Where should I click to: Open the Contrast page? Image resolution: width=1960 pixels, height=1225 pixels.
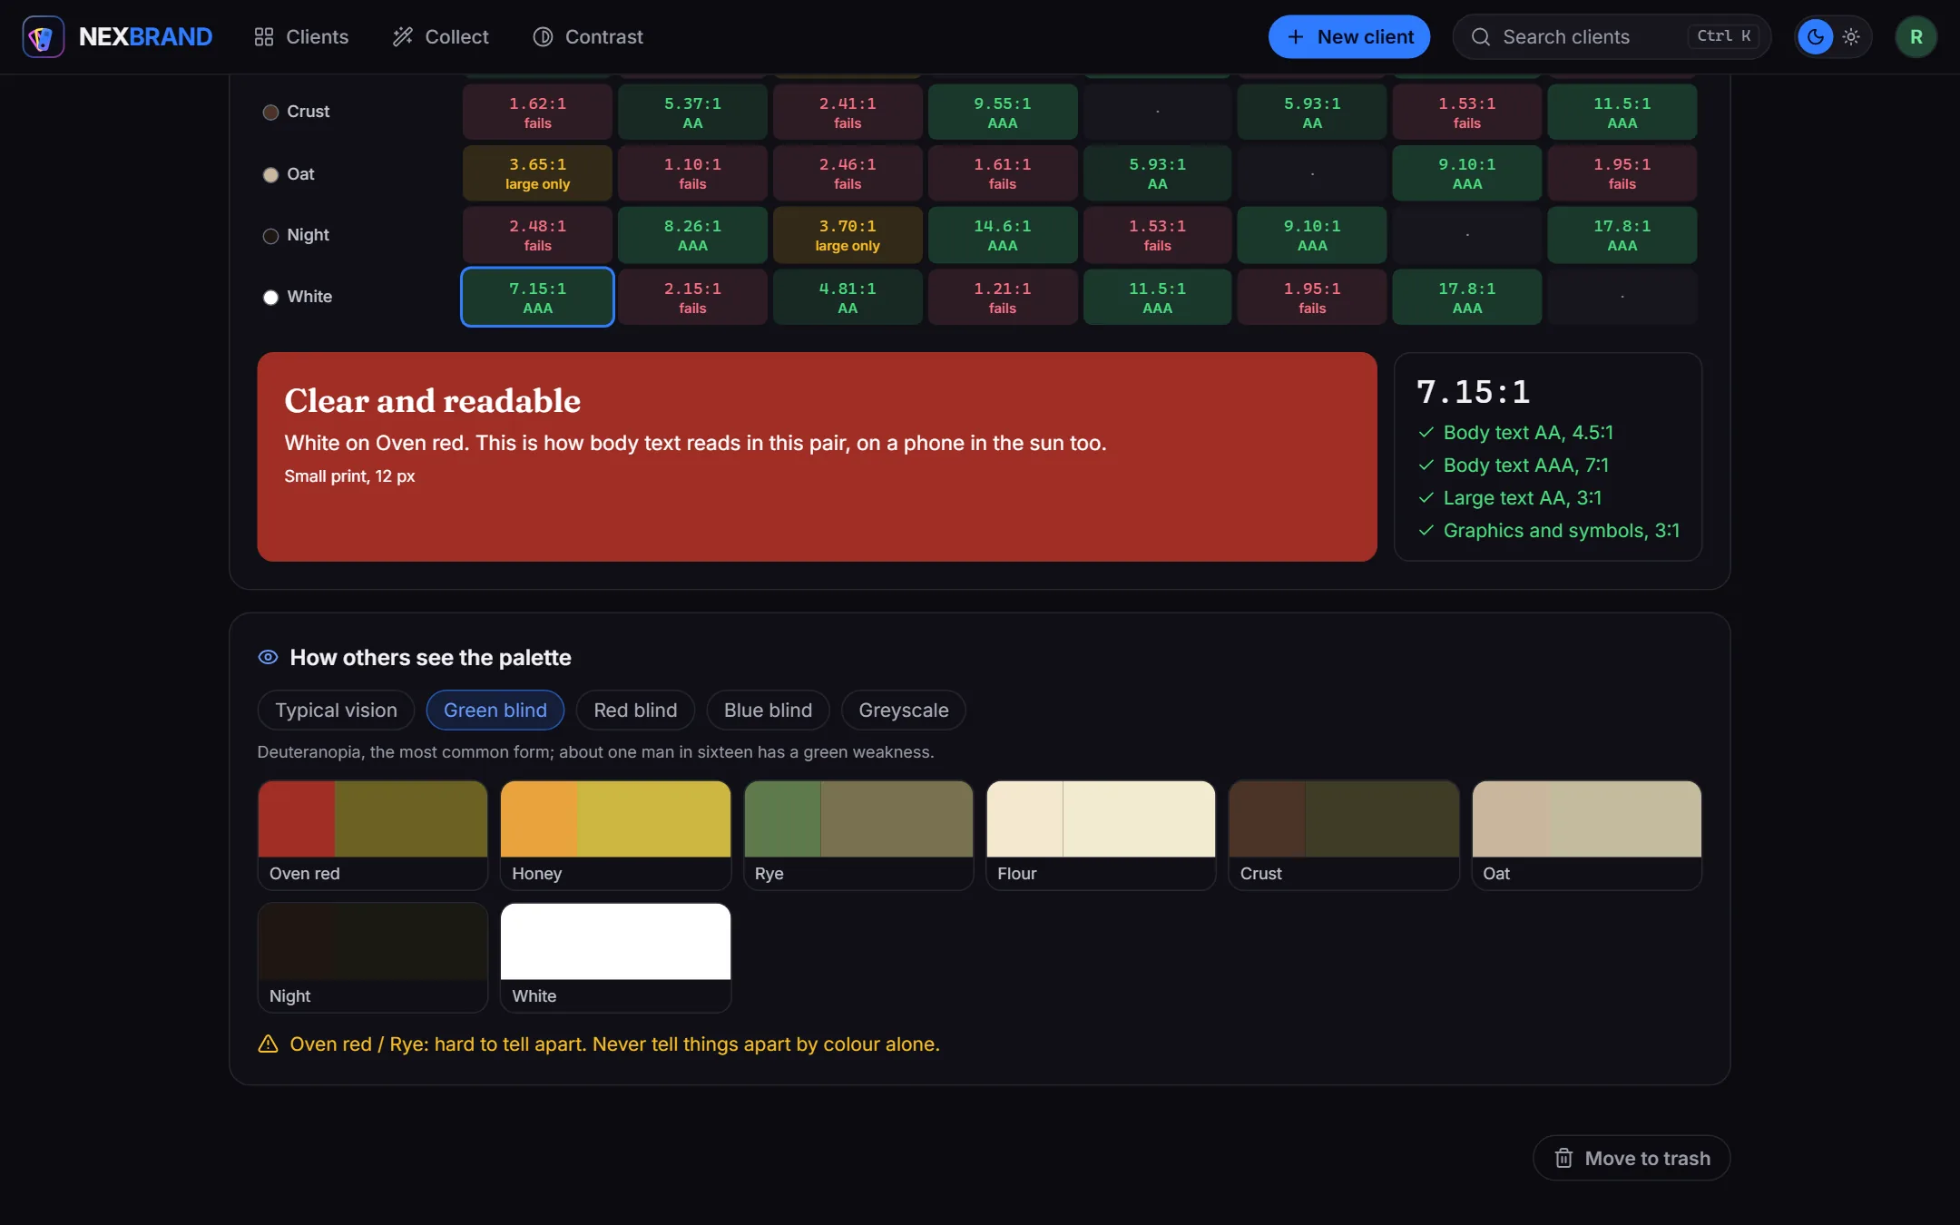[x=588, y=37]
